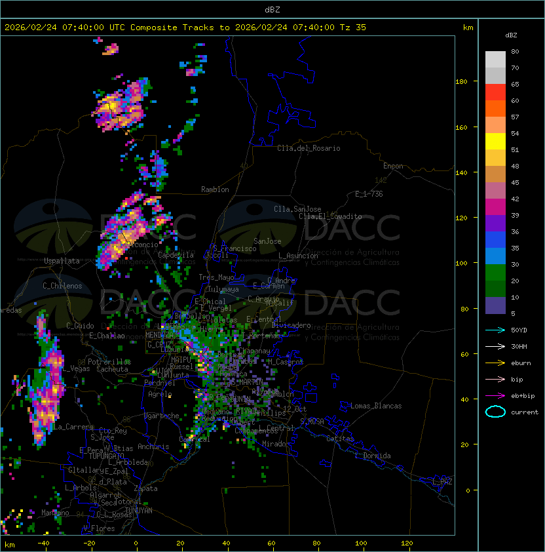Click the pink bip arrow in legend
Image resolution: width=545 pixels, height=552 pixels.
pos(495,379)
